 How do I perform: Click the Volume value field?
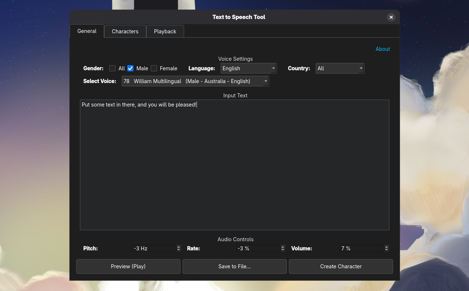pyautogui.click(x=361, y=248)
